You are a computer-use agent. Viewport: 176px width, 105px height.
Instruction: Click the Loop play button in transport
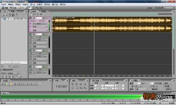[20, 84]
